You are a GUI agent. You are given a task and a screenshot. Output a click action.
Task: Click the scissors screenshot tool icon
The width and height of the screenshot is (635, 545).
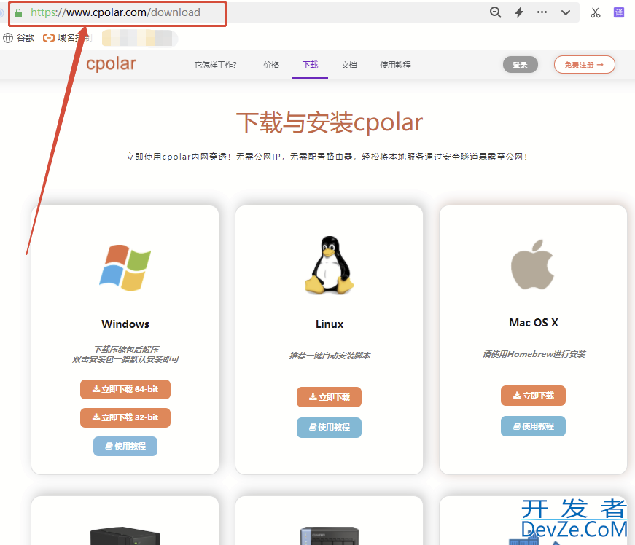tap(596, 13)
